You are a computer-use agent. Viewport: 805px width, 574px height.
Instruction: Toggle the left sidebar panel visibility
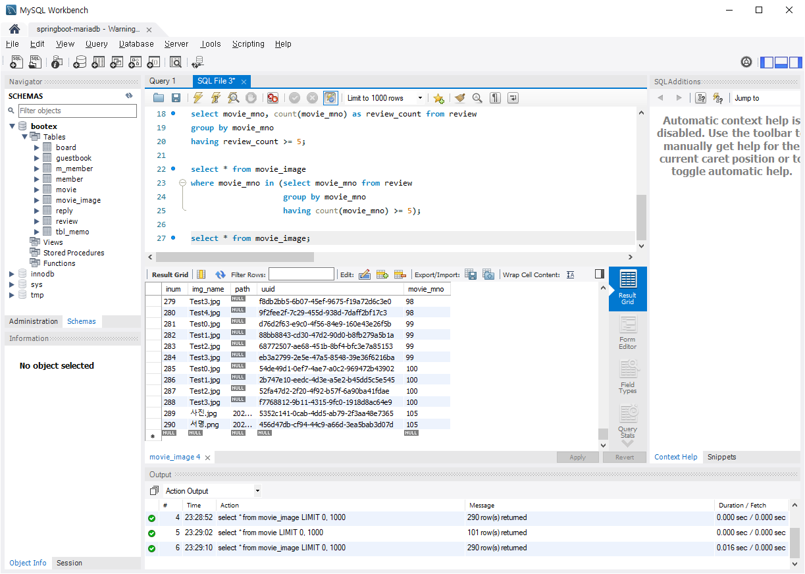tap(767, 63)
